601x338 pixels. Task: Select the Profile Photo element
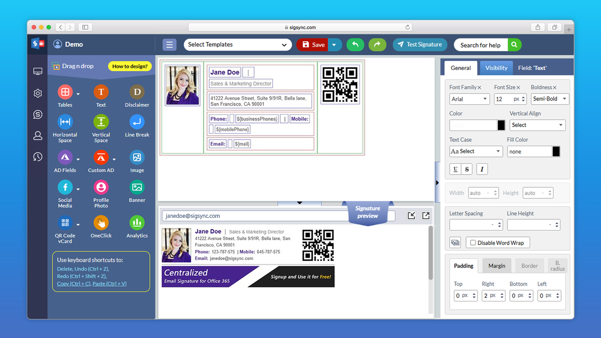pyautogui.click(x=101, y=187)
